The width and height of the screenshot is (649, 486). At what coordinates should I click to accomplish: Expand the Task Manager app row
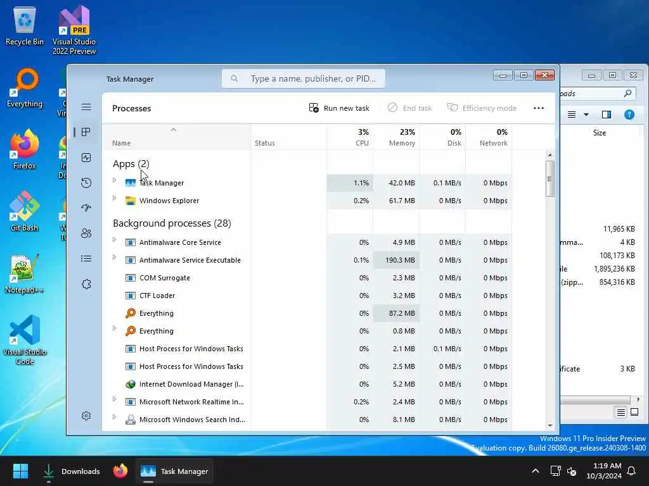point(115,180)
